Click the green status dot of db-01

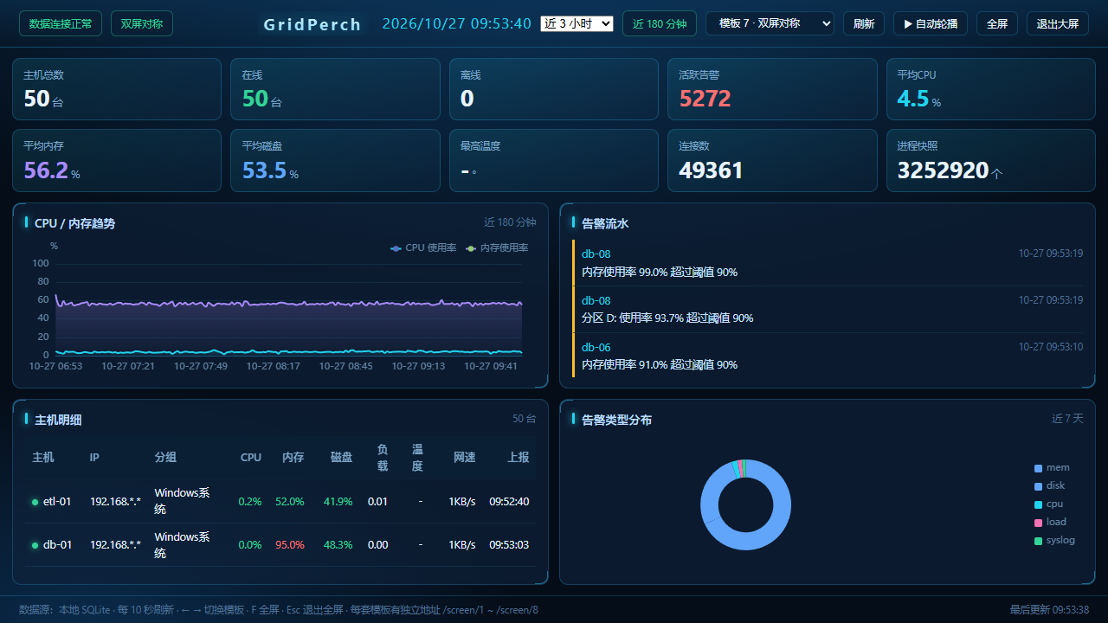click(x=35, y=545)
